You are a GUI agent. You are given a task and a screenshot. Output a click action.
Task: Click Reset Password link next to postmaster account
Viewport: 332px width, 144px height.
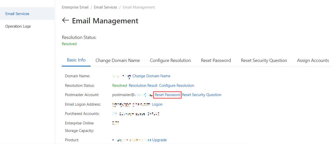pyautogui.click(x=168, y=95)
